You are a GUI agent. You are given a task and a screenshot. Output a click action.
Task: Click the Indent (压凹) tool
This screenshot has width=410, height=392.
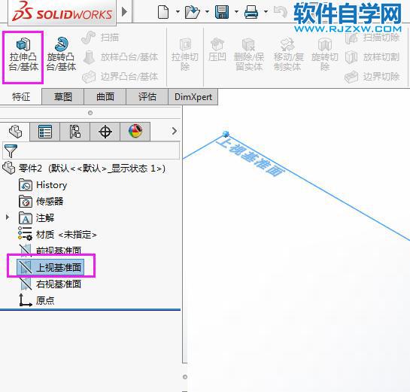(217, 50)
